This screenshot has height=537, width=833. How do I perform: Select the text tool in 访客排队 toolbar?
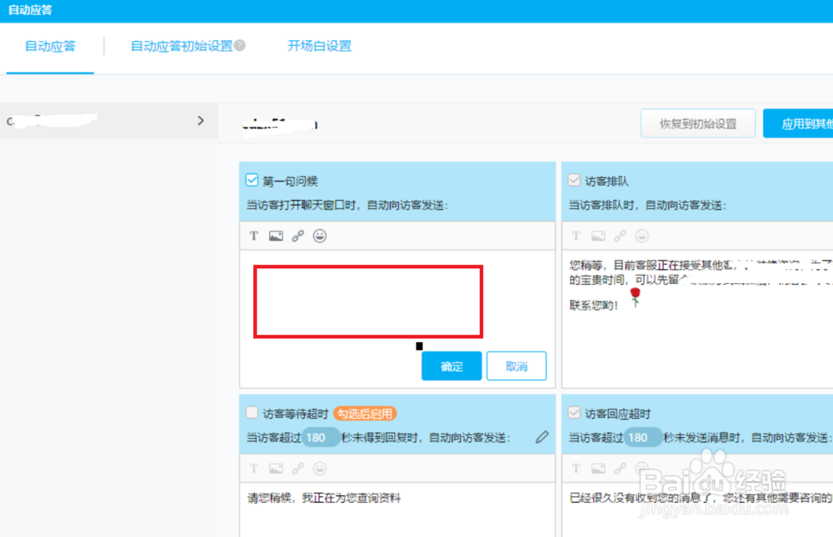576,236
